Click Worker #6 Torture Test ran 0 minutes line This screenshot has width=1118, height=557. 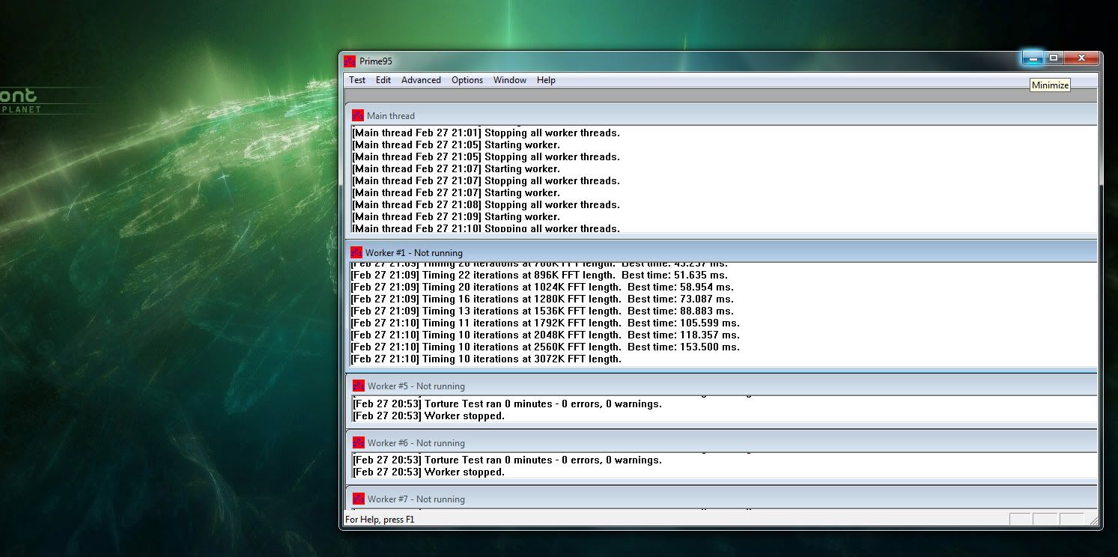pyautogui.click(x=507, y=460)
